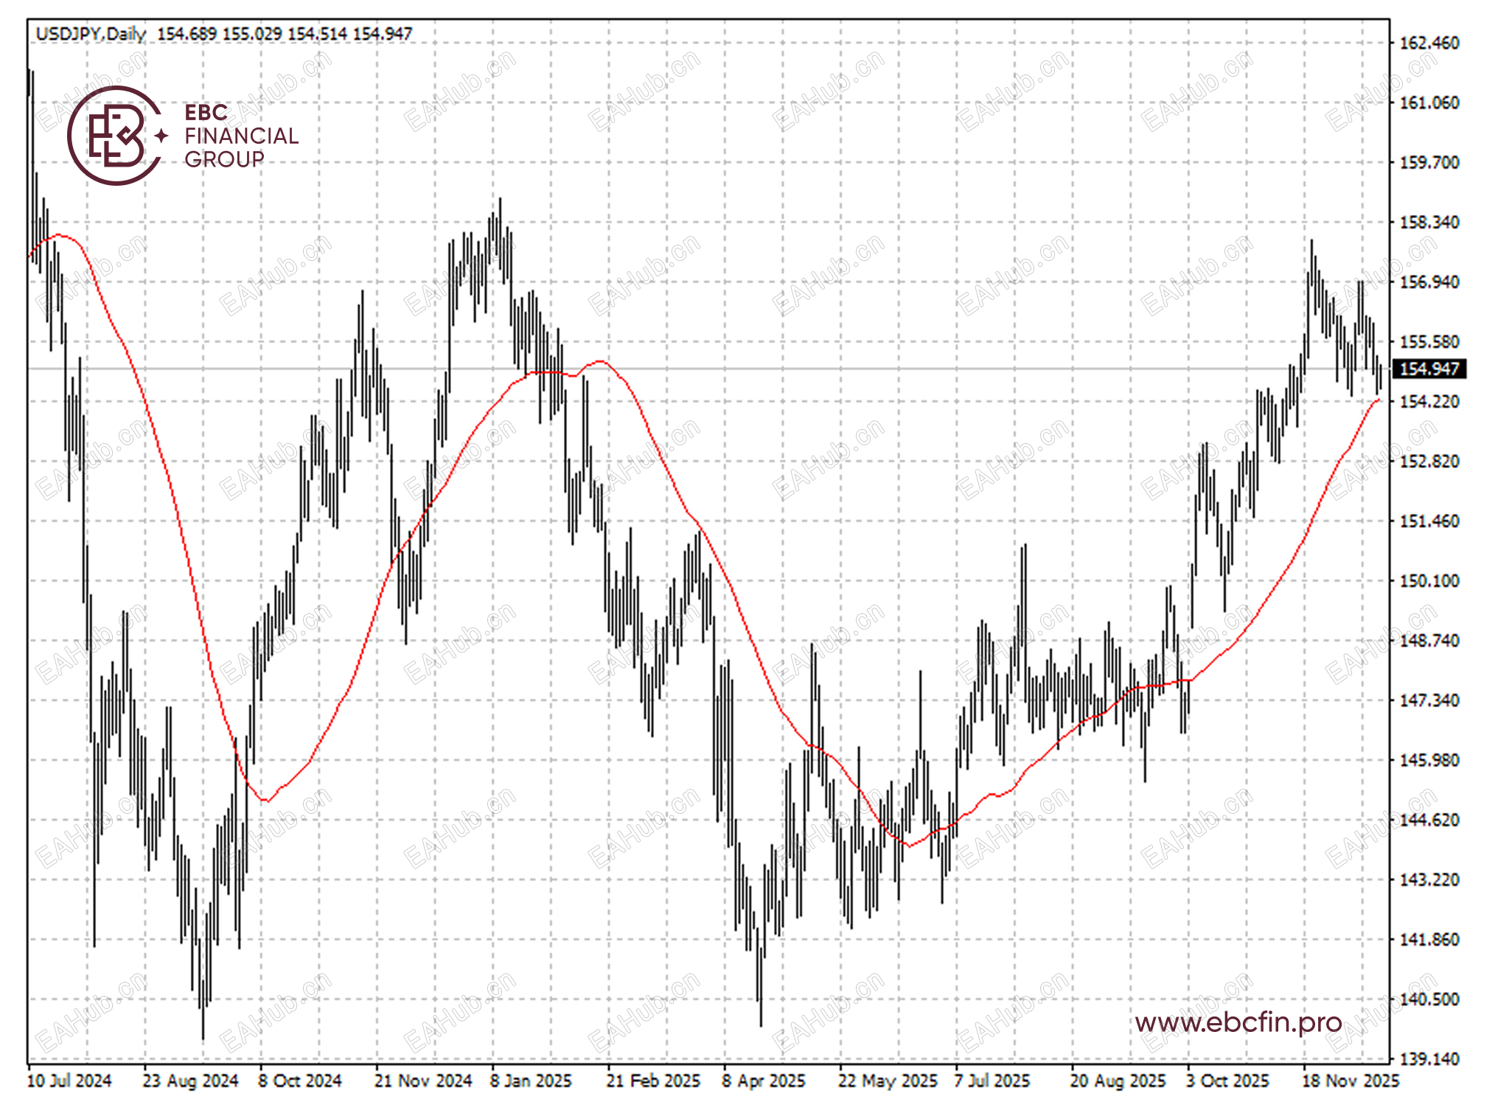Click the 144.620 price axis label
The image size is (1495, 1116).
[1429, 820]
